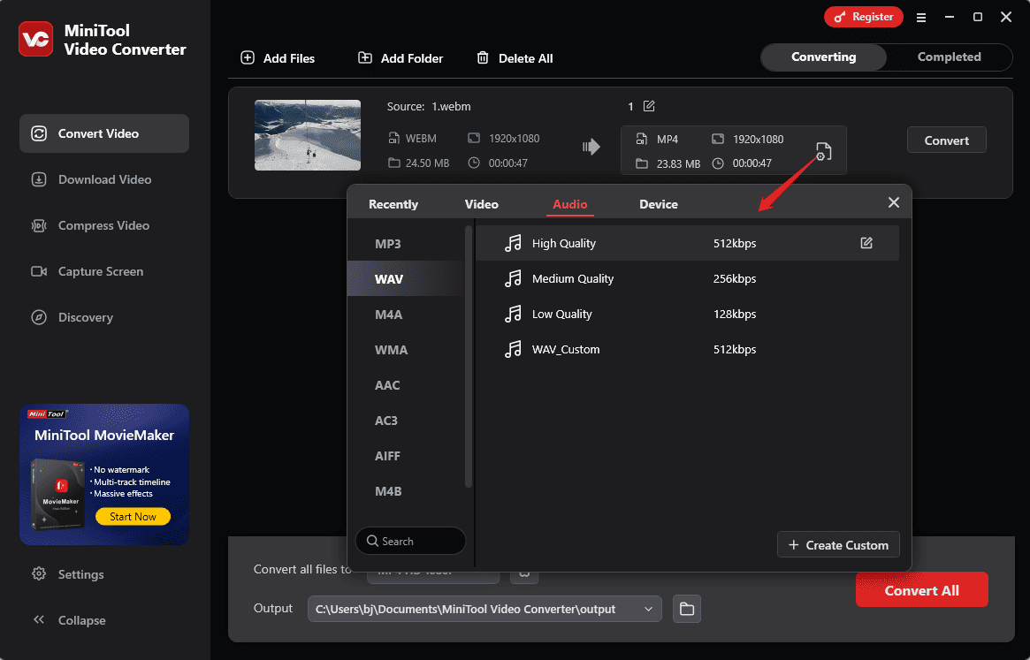
Task: Select M4B format in list
Action: 405,491
